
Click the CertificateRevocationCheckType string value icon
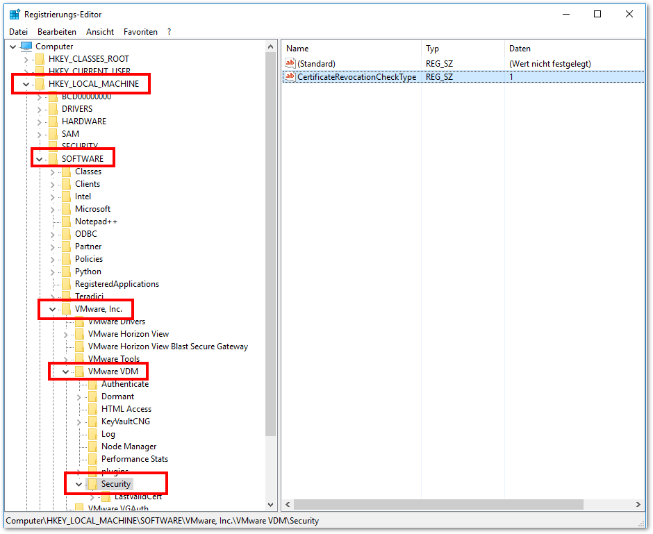pos(290,76)
